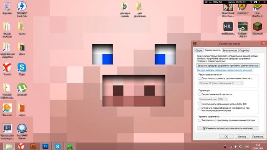Stop the recording with the red square
This screenshot has width=267, height=150.
point(265,2)
